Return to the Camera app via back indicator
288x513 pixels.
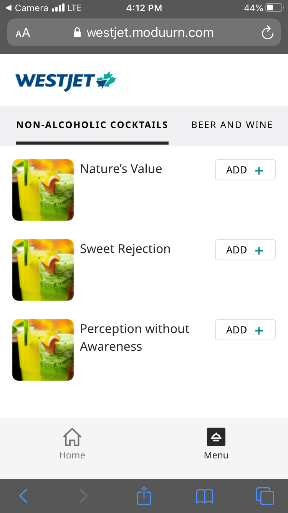[x=27, y=8]
